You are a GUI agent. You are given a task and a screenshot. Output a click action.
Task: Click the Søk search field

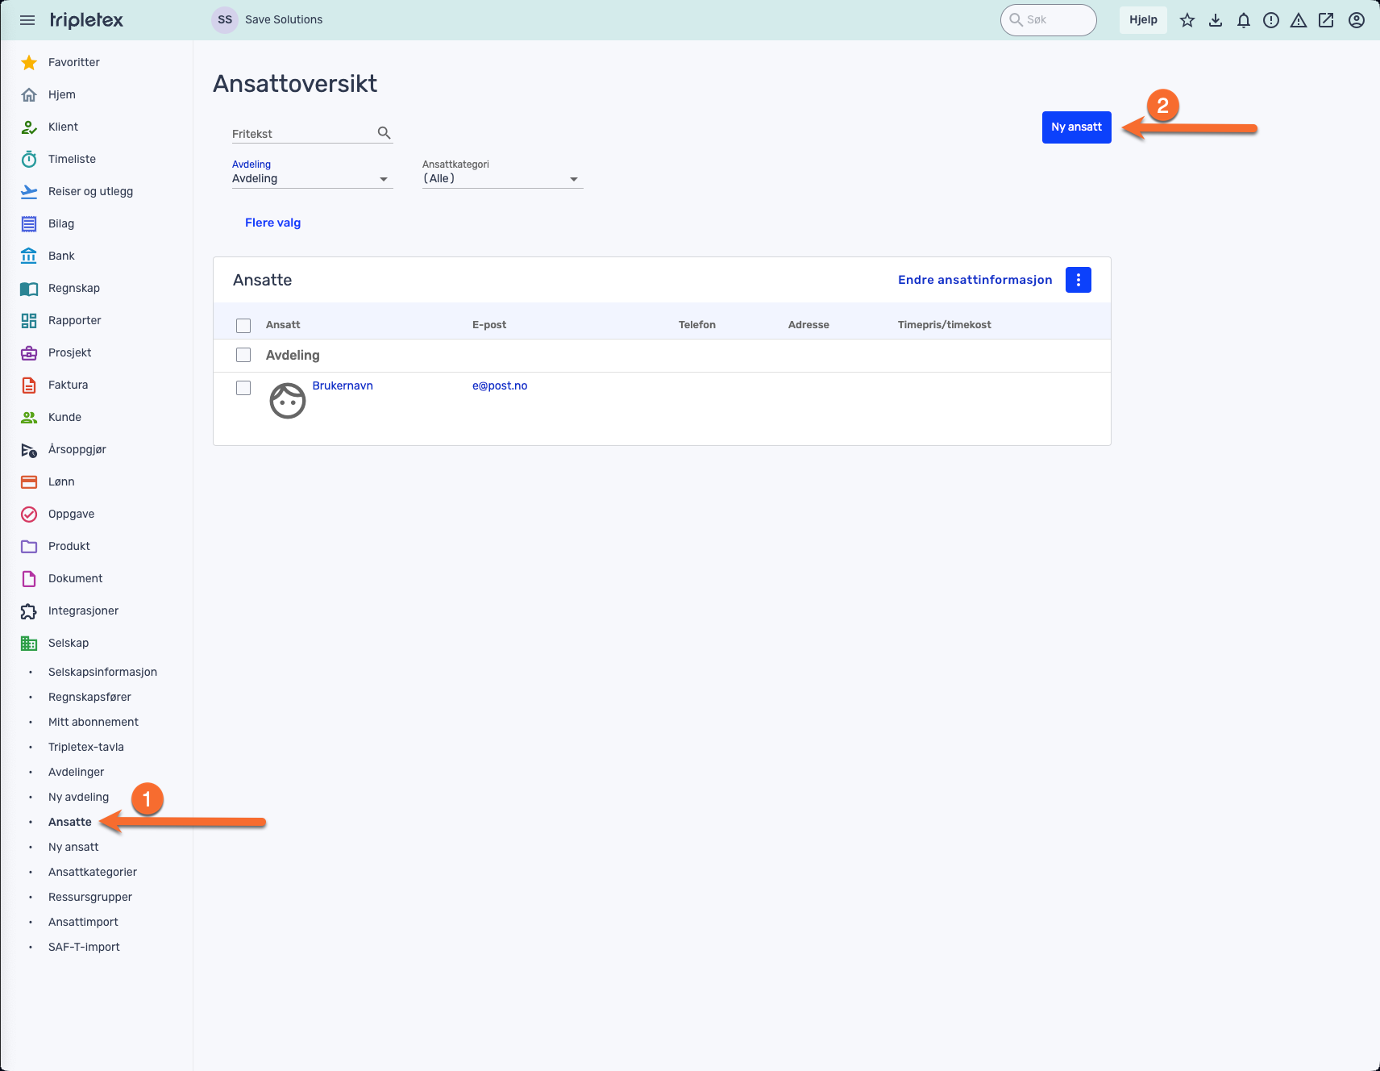click(1054, 20)
